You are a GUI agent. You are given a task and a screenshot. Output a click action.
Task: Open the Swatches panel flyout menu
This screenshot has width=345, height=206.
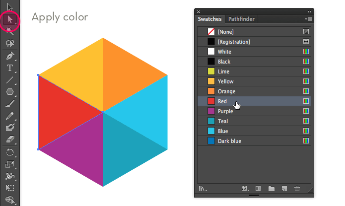(x=308, y=19)
